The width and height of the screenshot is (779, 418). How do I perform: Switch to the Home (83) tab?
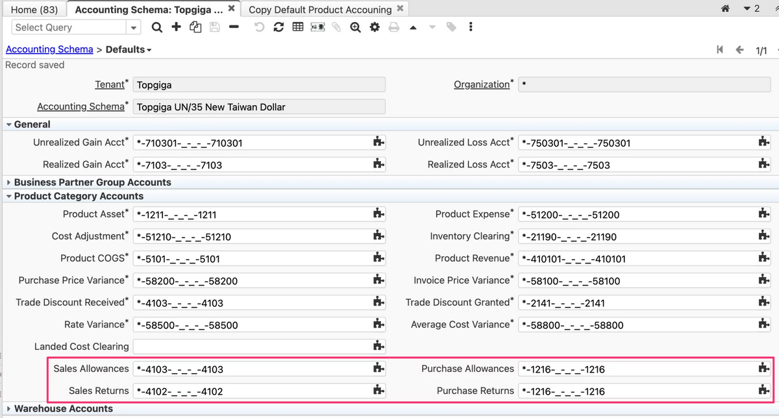[34, 10]
